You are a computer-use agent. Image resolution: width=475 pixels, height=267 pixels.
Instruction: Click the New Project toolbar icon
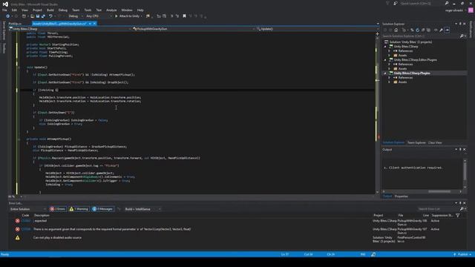[x=24, y=16]
